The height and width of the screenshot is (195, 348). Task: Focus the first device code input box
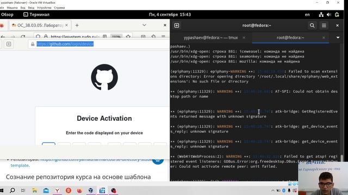(x=48, y=144)
